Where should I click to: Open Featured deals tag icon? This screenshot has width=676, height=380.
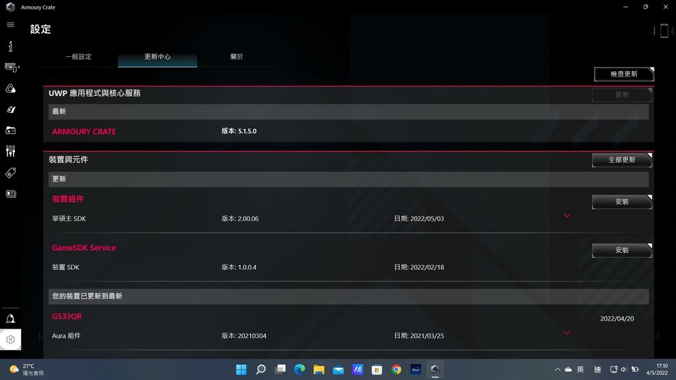10,173
